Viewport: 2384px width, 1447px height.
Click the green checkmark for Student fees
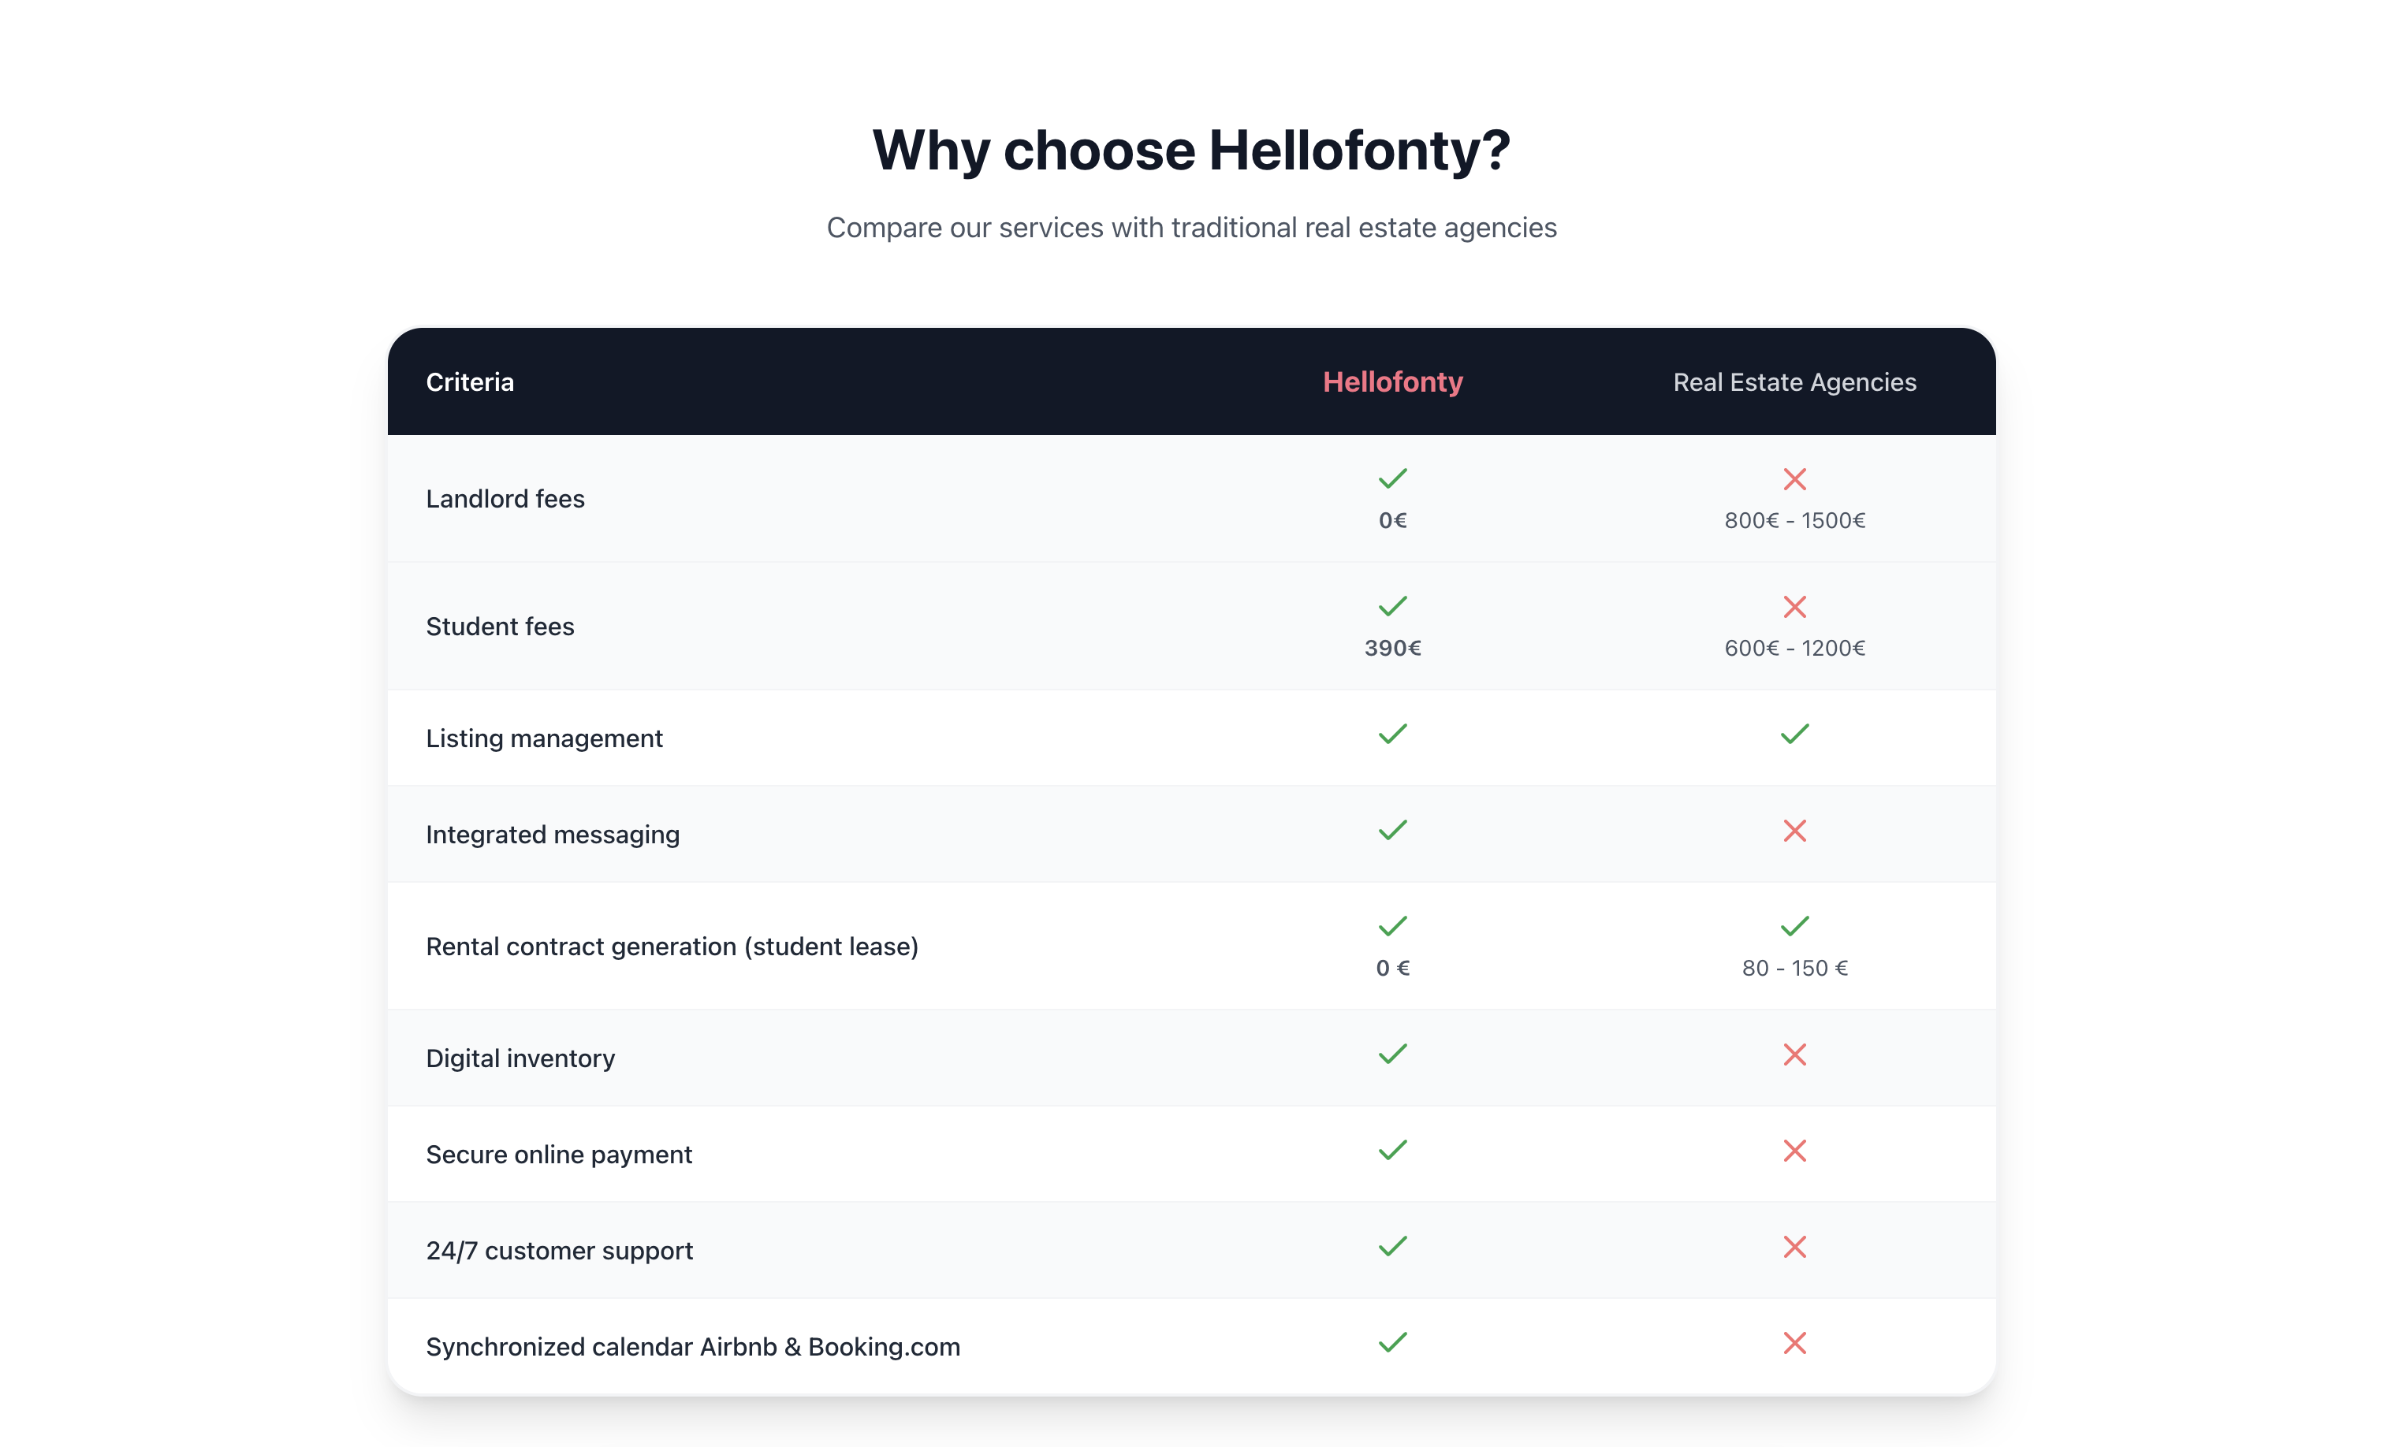tap(1392, 605)
